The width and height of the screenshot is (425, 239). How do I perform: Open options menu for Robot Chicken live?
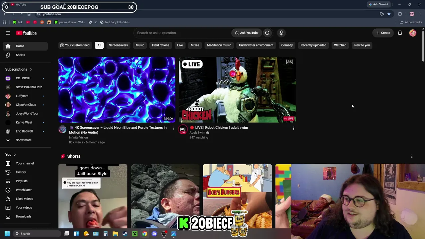[x=294, y=128]
